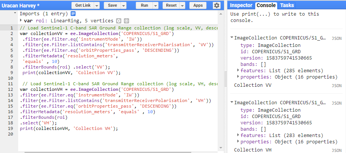This screenshot has height=153, width=346.
Task: Click the first 'version: 1583759741530665' value
Action: (x=289, y=58)
